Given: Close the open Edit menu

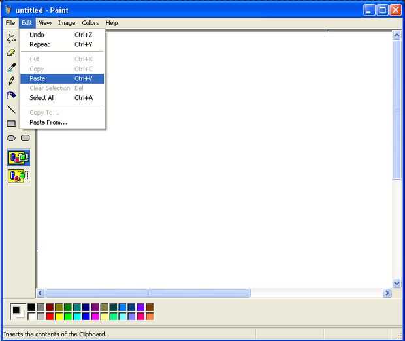Looking at the screenshot, I should [27, 23].
